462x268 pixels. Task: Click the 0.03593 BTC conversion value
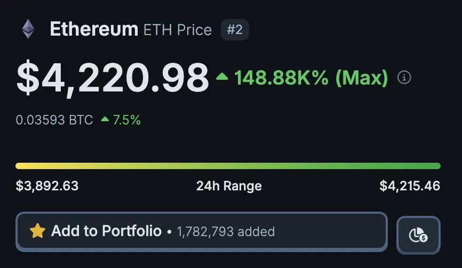54,120
